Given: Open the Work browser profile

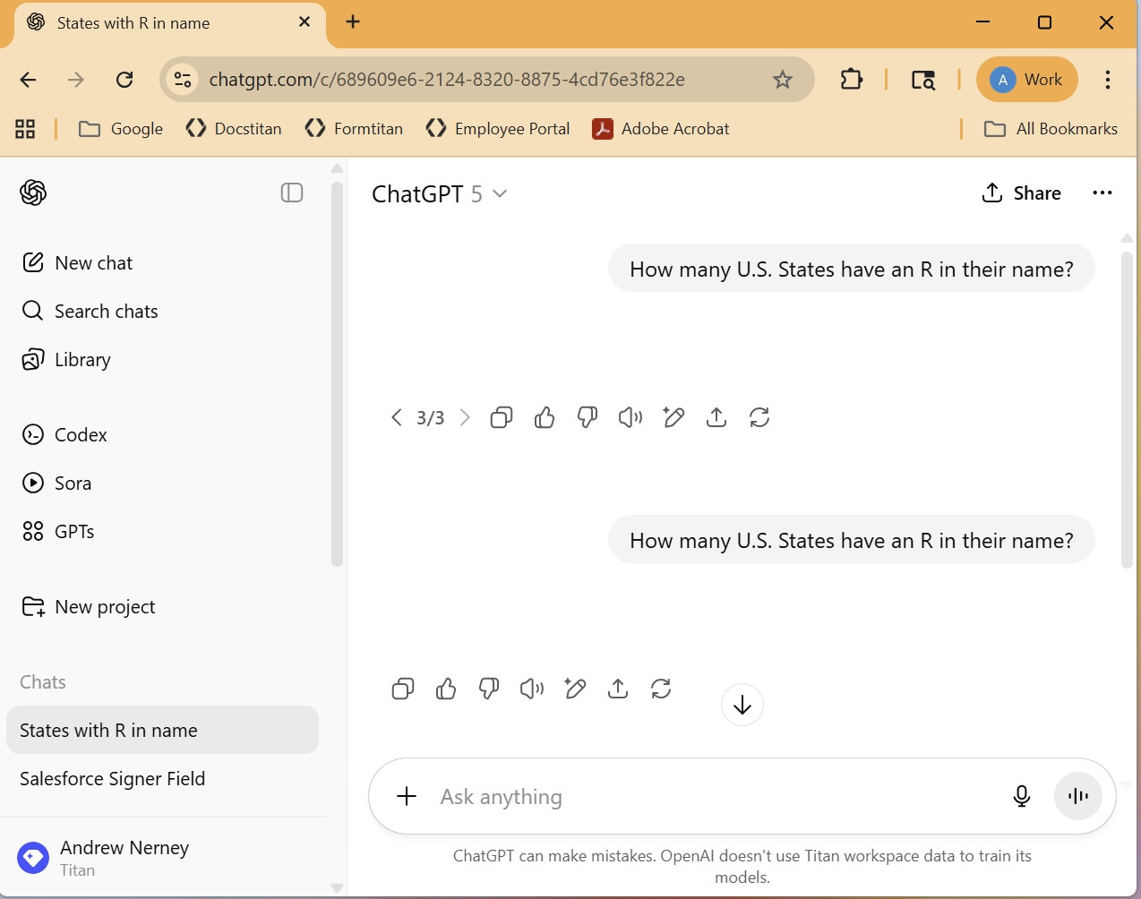Looking at the screenshot, I should click(x=1027, y=80).
